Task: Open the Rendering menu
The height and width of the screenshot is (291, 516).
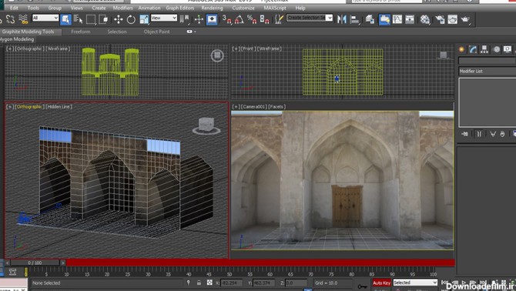Action: (x=212, y=8)
